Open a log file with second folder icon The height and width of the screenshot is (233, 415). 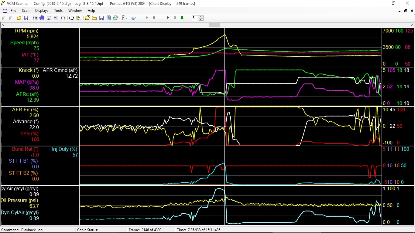coord(94,18)
